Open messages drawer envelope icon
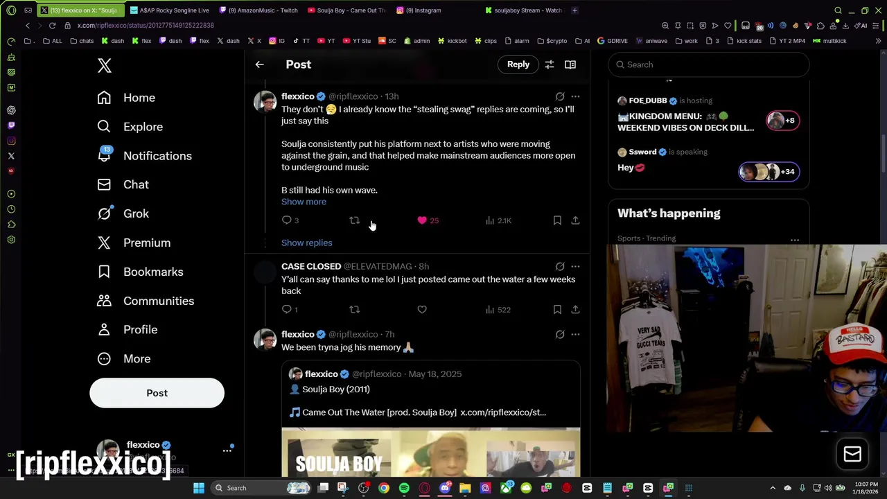 tap(852, 455)
